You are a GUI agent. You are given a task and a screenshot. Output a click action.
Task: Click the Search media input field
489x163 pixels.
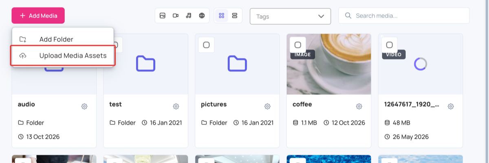tap(404, 16)
